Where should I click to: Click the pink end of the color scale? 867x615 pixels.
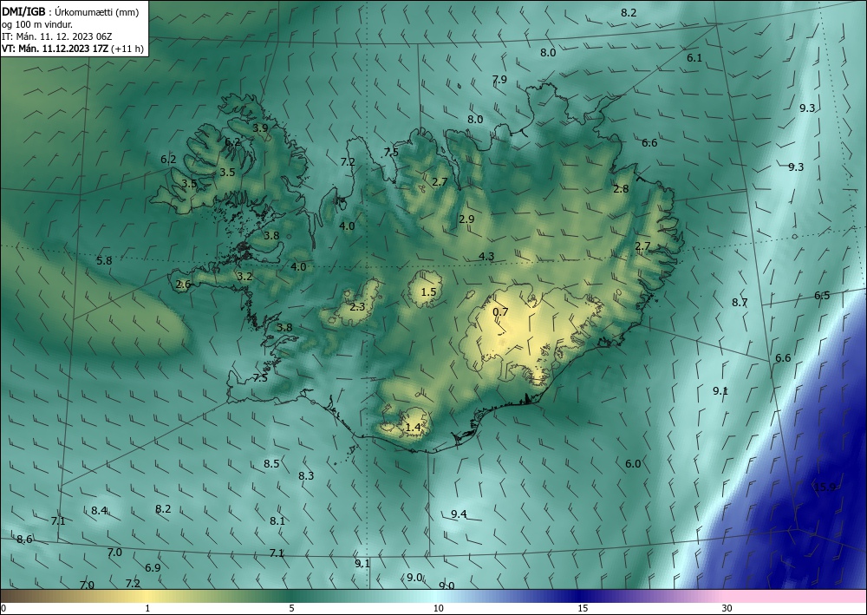[x=796, y=596]
